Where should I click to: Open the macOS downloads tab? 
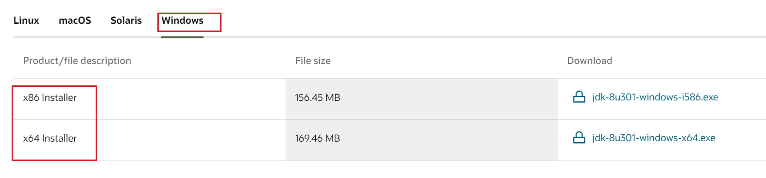click(x=75, y=20)
